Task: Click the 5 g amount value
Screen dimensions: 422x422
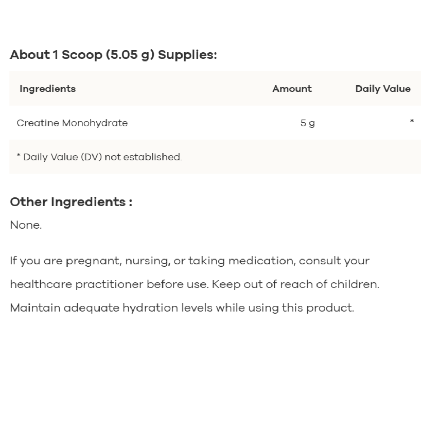Action: (308, 123)
